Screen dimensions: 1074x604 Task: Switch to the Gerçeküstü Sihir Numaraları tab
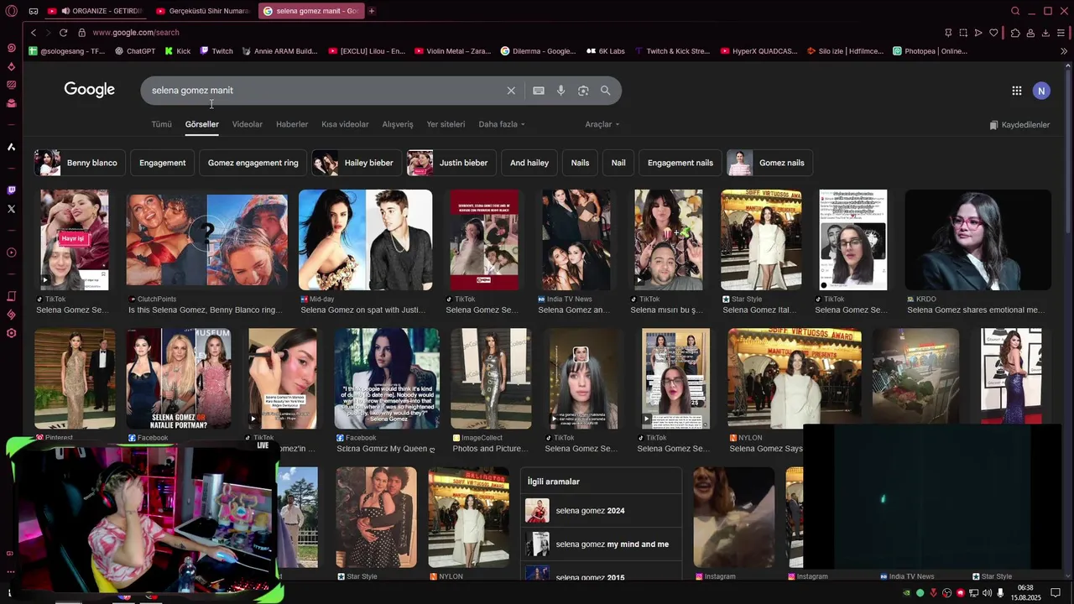[x=204, y=11]
